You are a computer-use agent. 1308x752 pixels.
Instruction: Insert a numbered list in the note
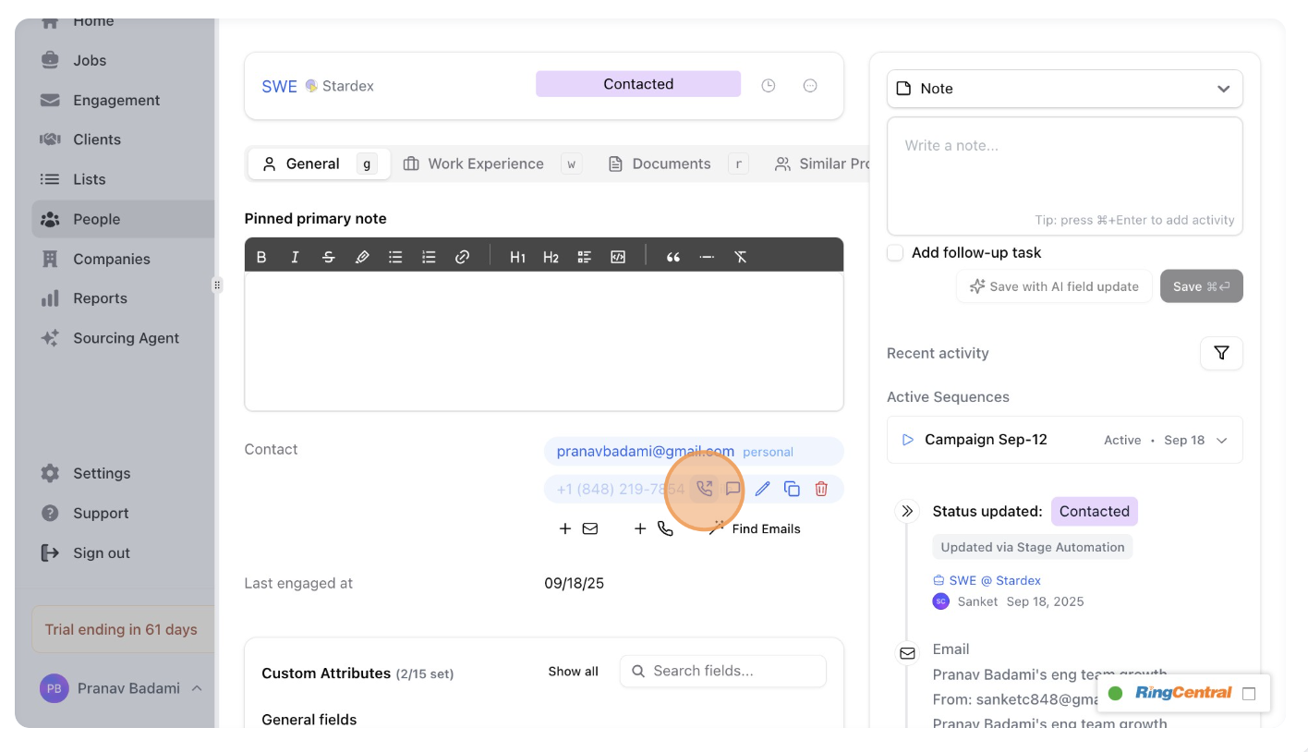click(429, 257)
